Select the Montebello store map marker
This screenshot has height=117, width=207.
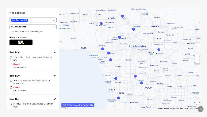coord(159,50)
